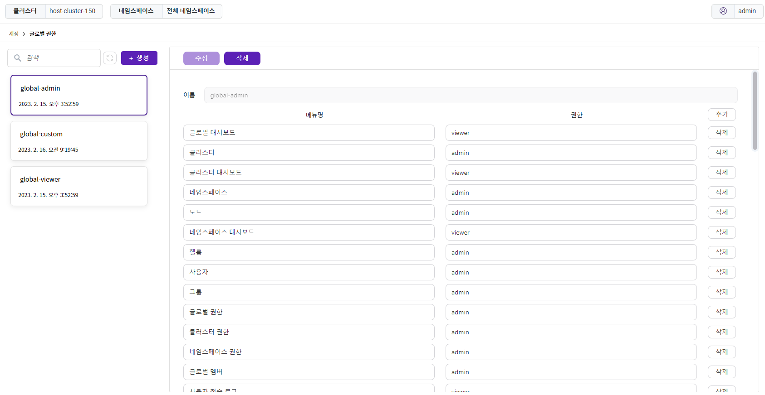Click the 헬름 menu name field
The height and width of the screenshot is (395, 765).
coord(309,252)
